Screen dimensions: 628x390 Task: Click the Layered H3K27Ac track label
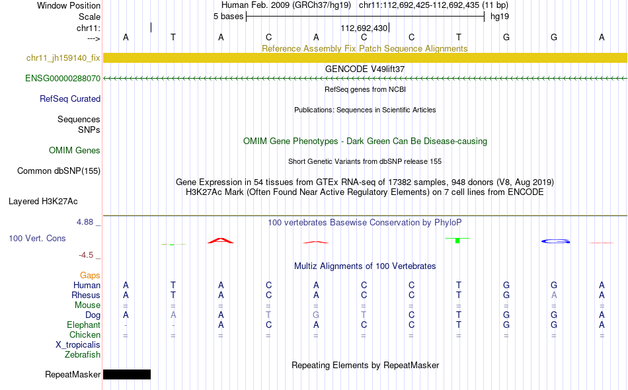point(43,201)
